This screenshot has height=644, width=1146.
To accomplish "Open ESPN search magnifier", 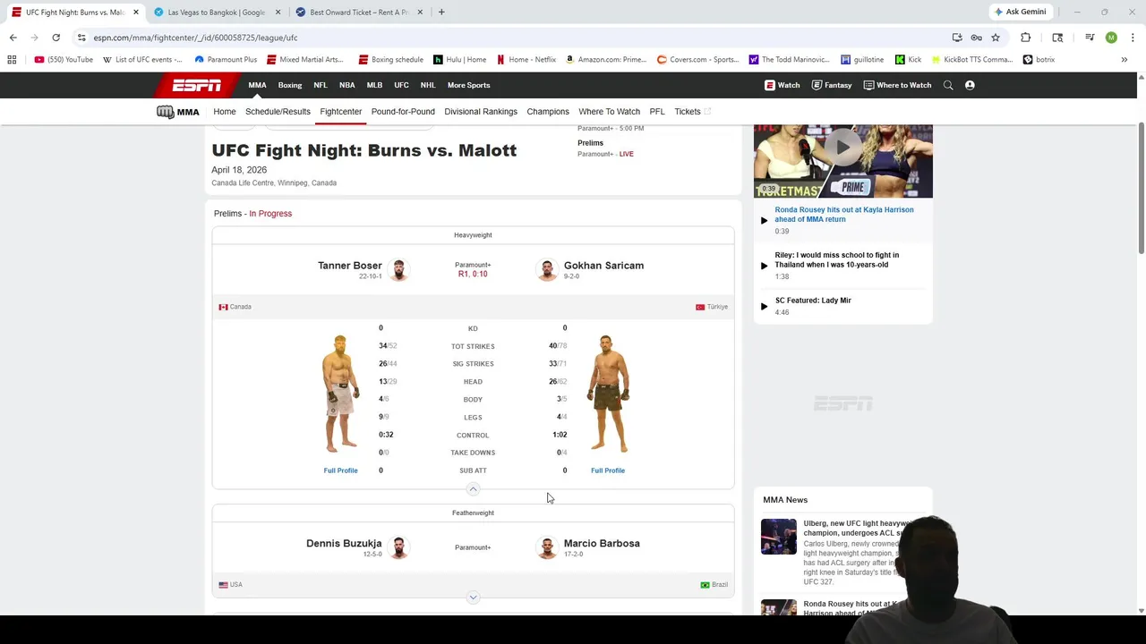I will pos(948,85).
